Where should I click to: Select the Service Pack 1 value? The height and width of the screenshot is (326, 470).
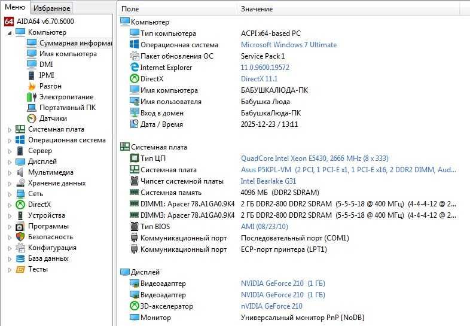coord(263,56)
